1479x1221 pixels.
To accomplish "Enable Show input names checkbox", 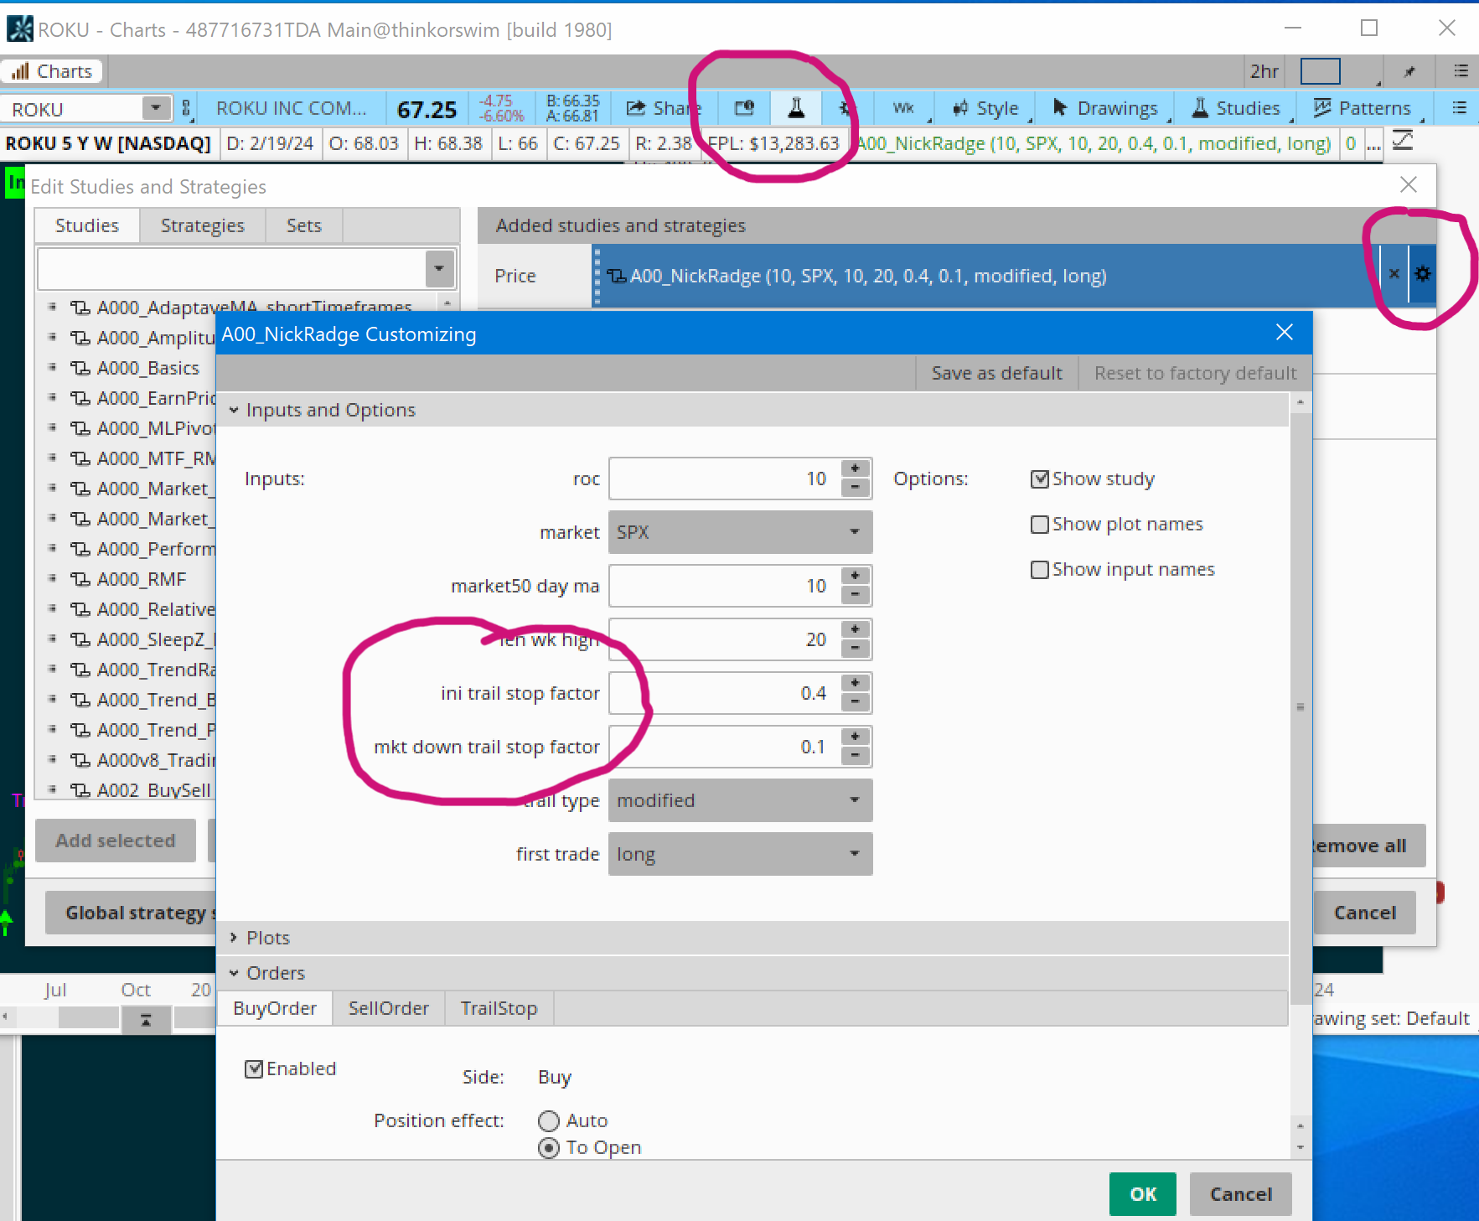I will (x=1039, y=569).
